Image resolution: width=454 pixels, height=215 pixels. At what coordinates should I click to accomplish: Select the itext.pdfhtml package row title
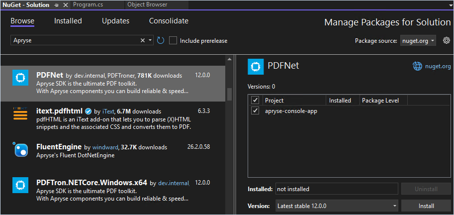point(60,111)
